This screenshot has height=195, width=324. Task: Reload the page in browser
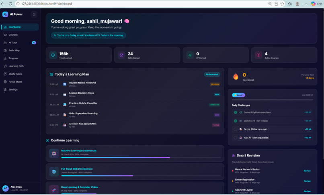[10, 4]
